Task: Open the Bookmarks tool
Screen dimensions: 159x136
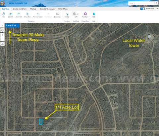Action: point(58,15)
